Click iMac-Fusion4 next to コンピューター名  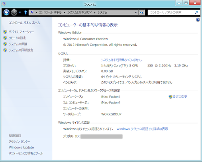111,97
